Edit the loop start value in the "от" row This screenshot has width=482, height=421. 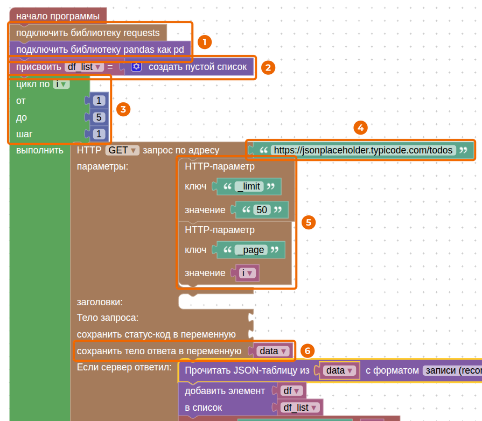click(x=99, y=101)
